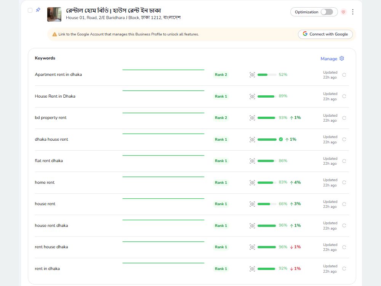Click Rank 1 badge for 'House Rent in Dhaka'

click(221, 96)
